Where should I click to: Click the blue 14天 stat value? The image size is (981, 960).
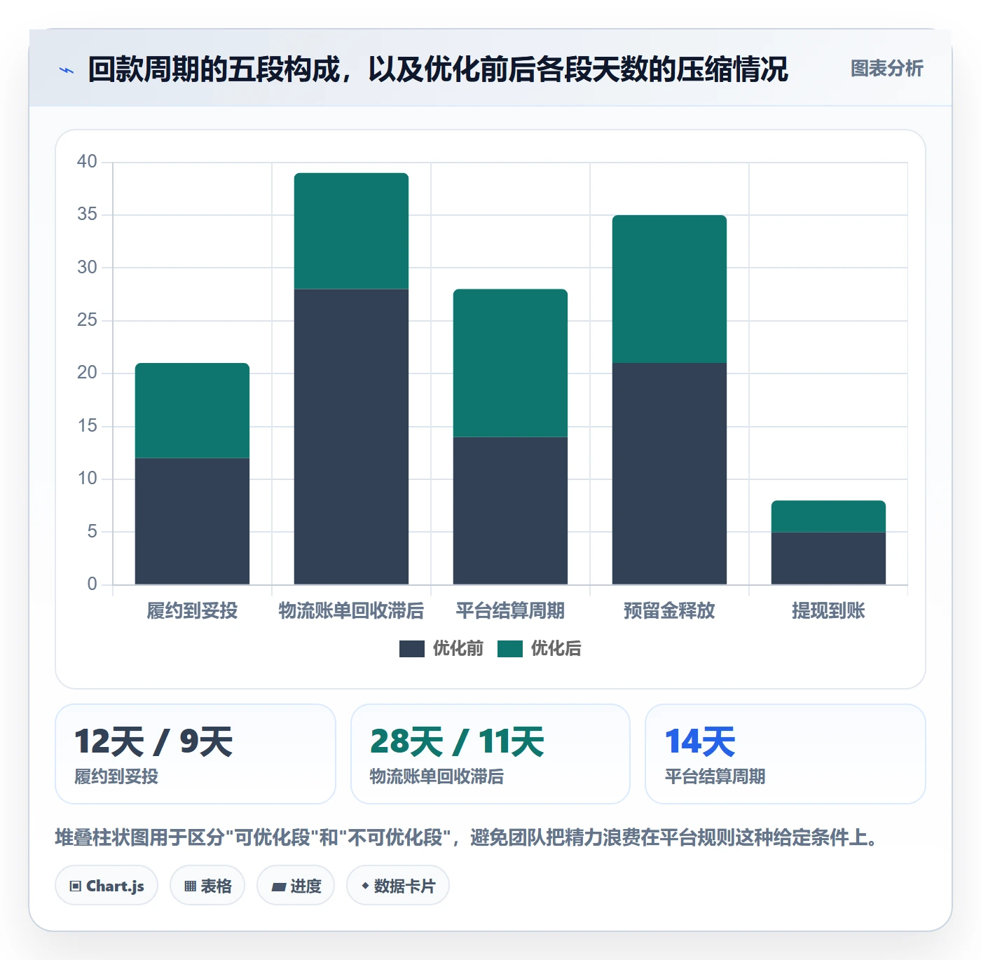[700, 742]
